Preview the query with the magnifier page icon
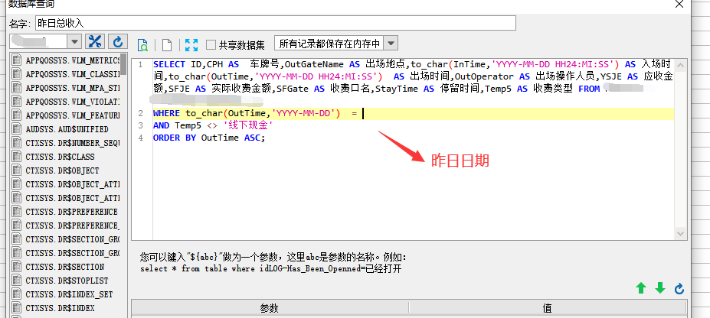Image resolution: width=710 pixels, height=318 pixels. (142, 44)
